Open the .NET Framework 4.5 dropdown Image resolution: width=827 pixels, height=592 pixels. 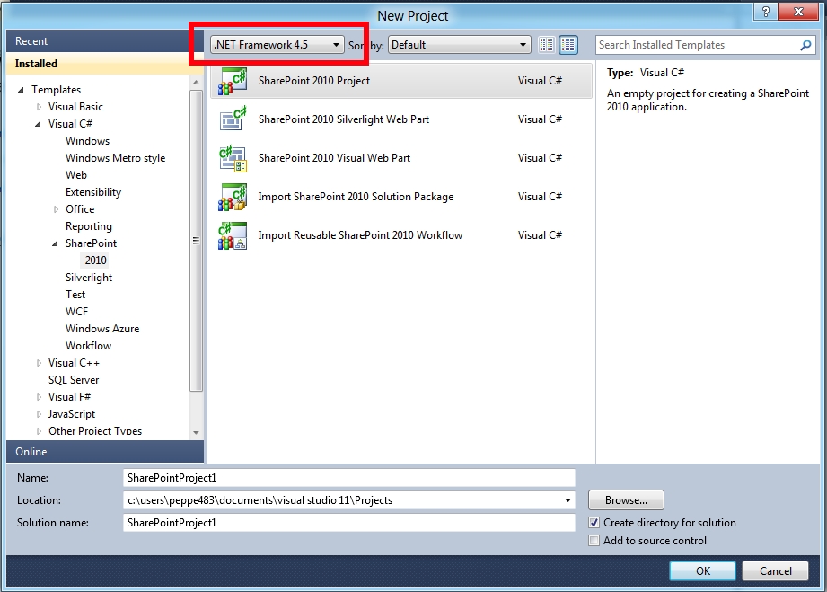(x=277, y=45)
